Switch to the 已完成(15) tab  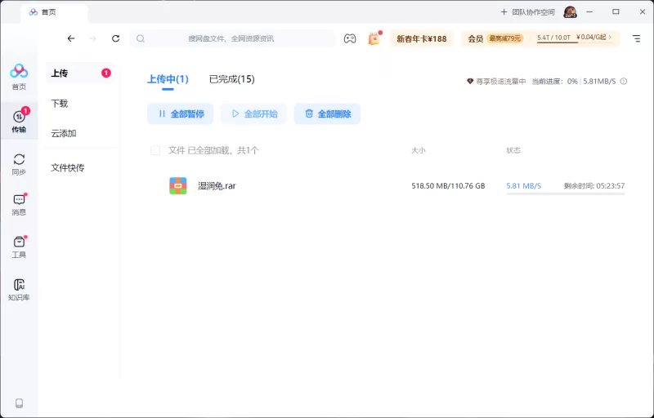point(232,79)
